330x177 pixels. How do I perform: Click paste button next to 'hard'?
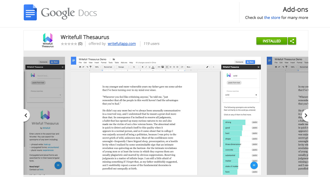click(255, 133)
